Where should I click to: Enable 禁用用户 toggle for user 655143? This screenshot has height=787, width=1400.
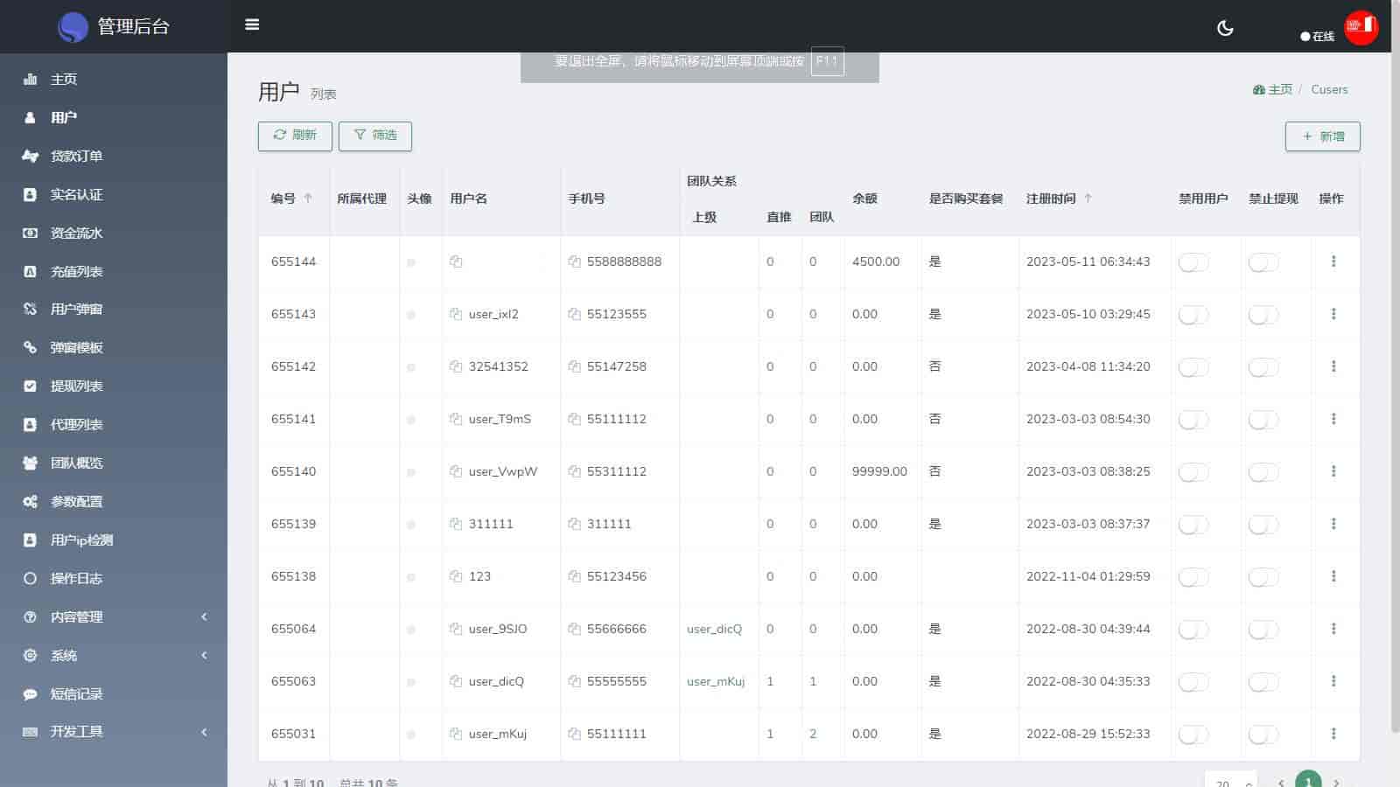pos(1193,315)
